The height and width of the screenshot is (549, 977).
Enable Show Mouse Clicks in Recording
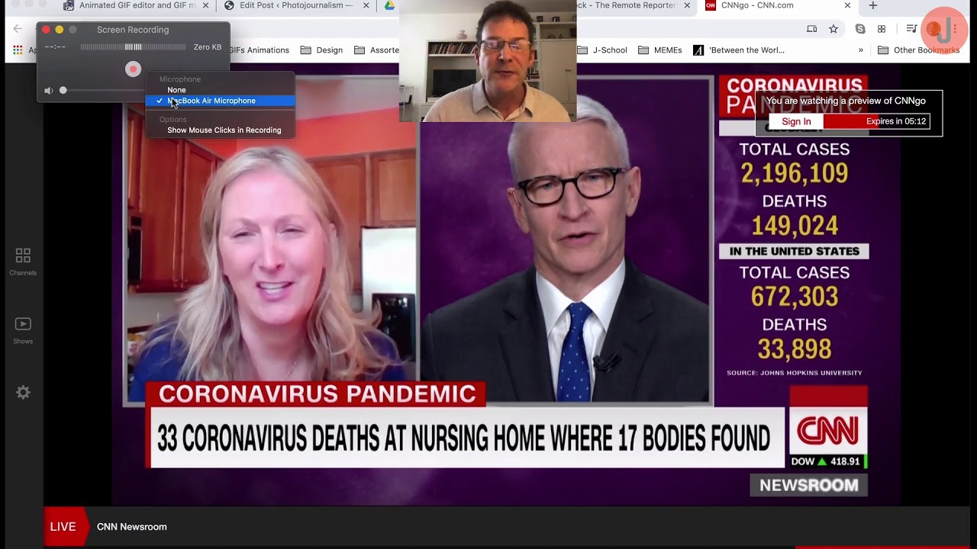click(x=224, y=130)
